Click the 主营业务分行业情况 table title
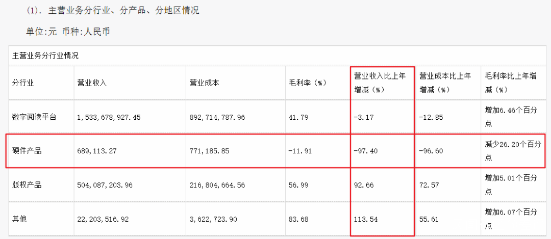 pyautogui.click(x=45, y=56)
